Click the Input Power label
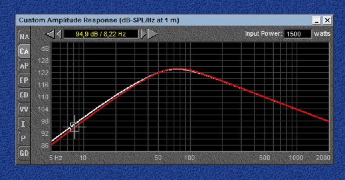This screenshot has height=180, width=345. coord(264,34)
